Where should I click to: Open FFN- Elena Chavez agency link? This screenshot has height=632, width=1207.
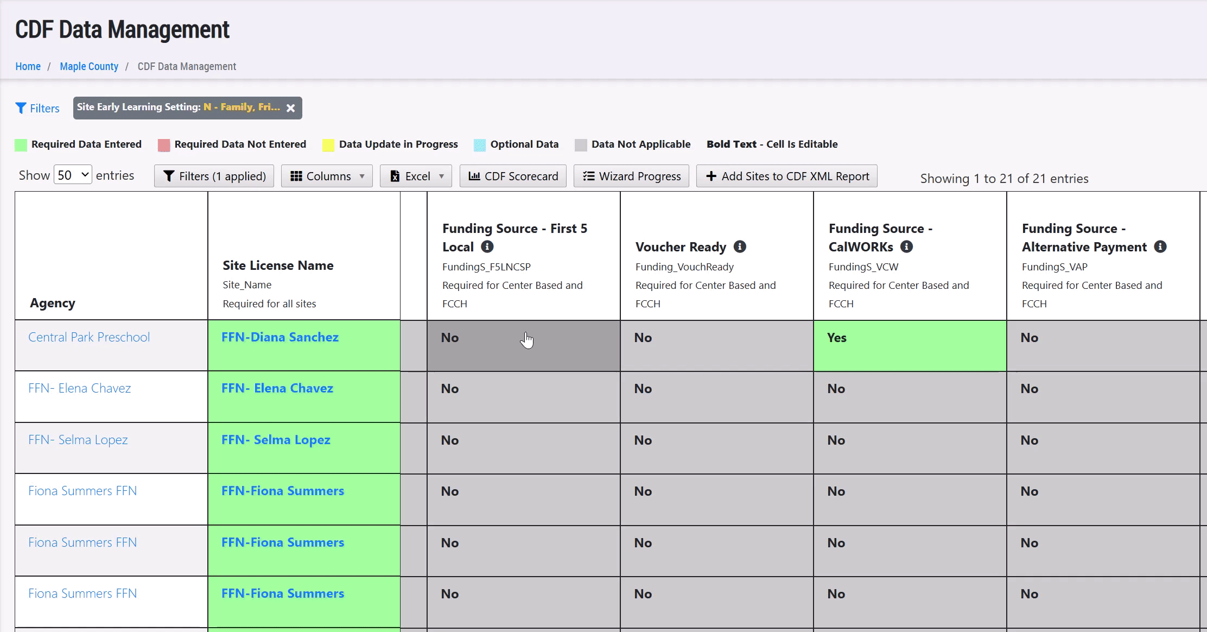point(80,388)
